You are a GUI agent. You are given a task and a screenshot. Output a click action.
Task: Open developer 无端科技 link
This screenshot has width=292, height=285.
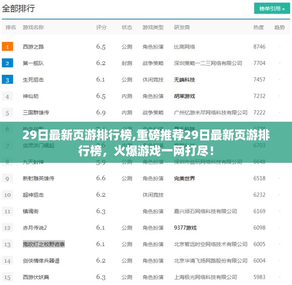(x=184, y=79)
